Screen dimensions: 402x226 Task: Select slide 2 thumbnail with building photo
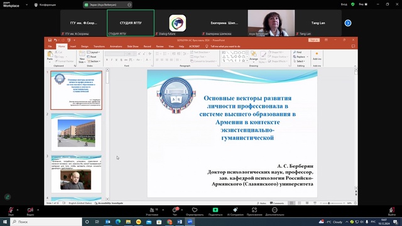point(76,132)
